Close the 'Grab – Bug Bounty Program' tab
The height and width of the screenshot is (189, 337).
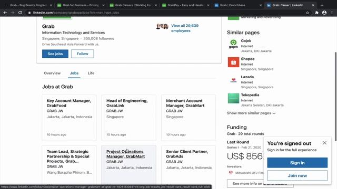[51, 5]
